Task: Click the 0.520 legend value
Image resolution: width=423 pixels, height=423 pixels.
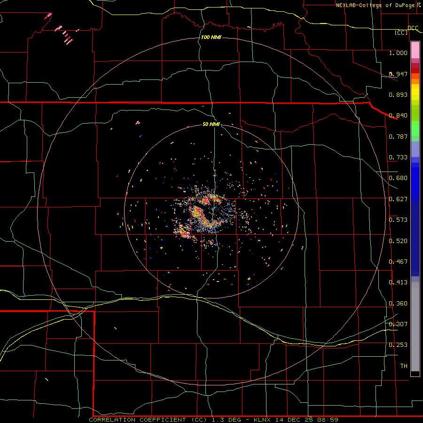Action: coord(398,241)
